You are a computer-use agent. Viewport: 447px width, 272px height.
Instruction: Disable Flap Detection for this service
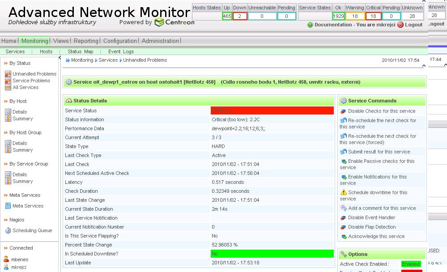[371, 227]
